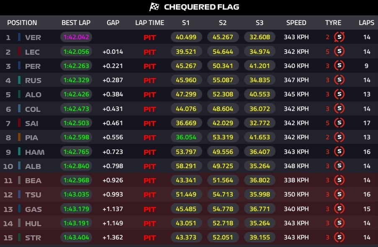Sort by the SPEED column header
Image resolution: width=378 pixels, height=247 pixels.
point(296,23)
